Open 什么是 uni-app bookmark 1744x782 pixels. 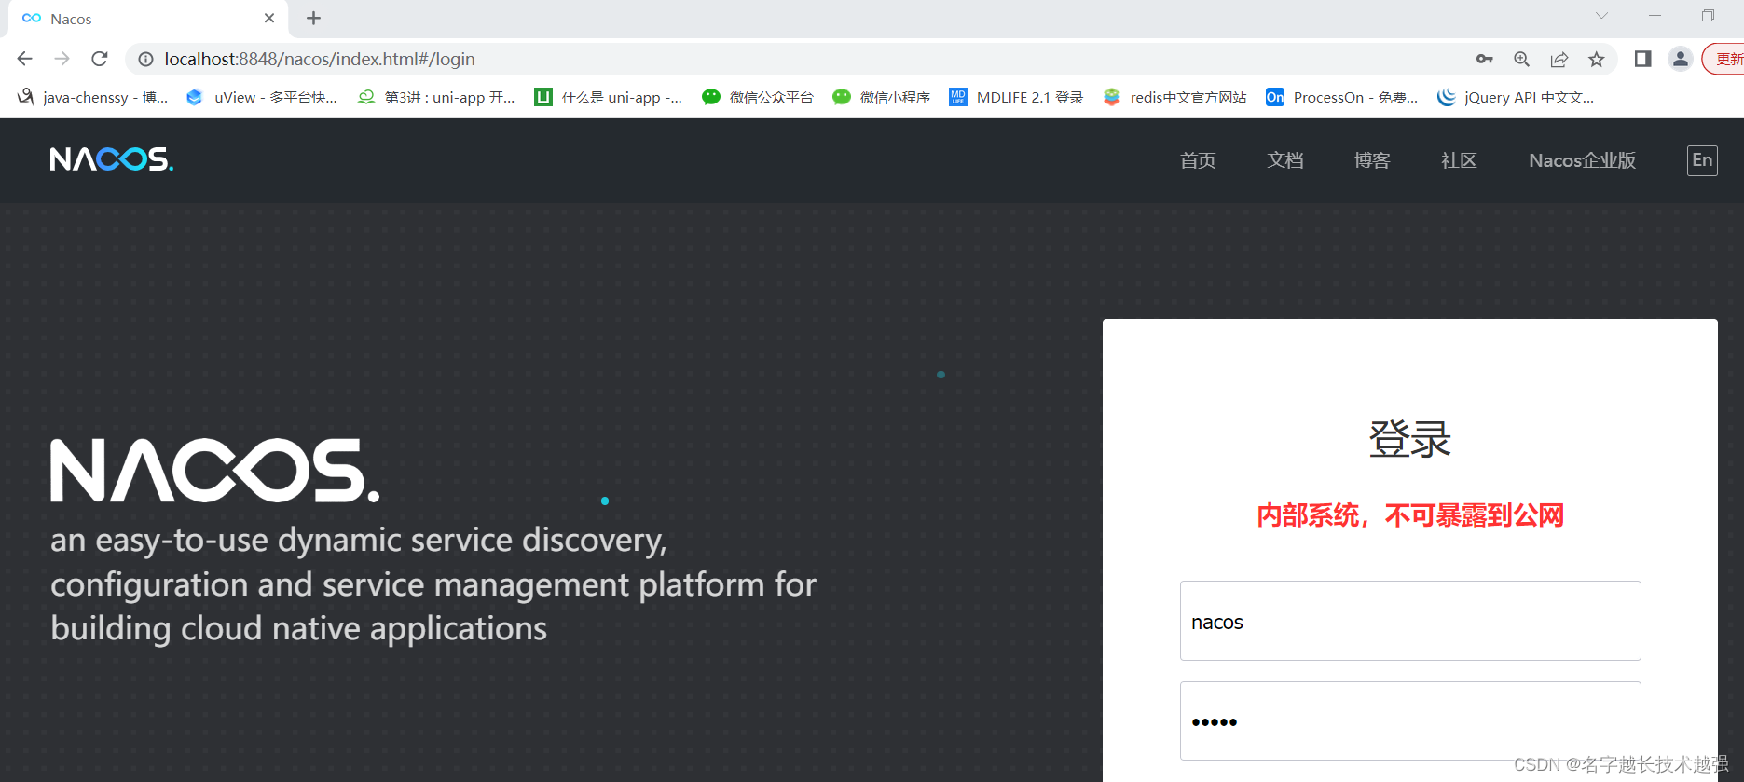[608, 97]
